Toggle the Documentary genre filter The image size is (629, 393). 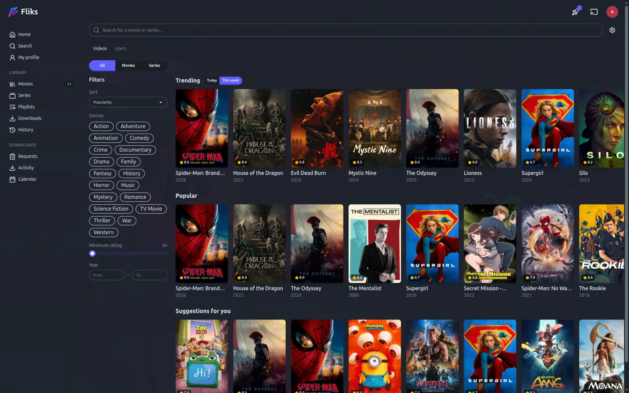tap(135, 150)
